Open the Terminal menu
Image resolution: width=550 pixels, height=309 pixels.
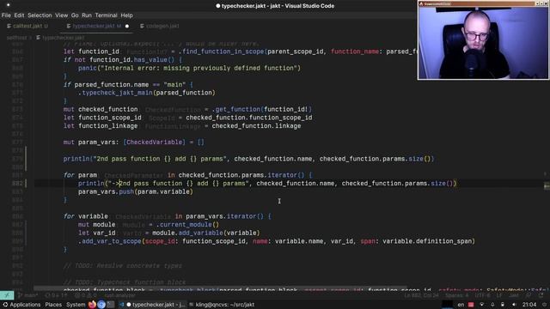click(x=106, y=15)
